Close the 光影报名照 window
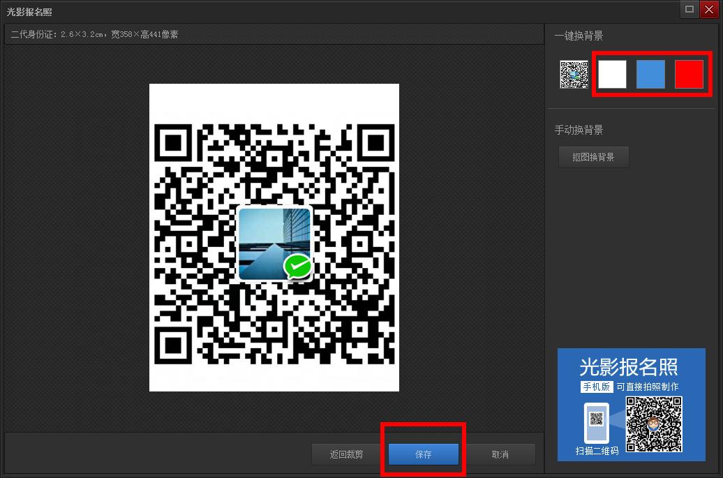This screenshot has height=478, width=723. [709, 10]
